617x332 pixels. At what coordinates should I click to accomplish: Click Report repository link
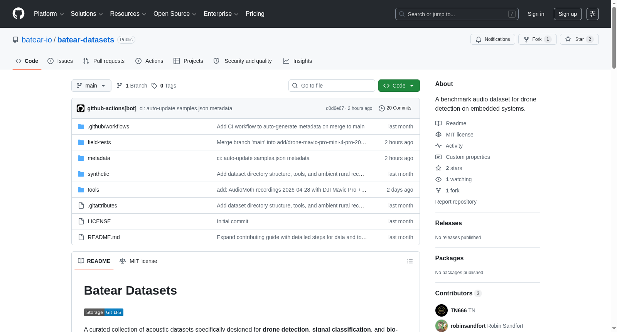456,202
